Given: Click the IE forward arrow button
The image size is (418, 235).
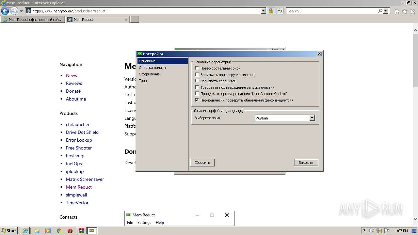Looking at the screenshot, I should 14,11.
